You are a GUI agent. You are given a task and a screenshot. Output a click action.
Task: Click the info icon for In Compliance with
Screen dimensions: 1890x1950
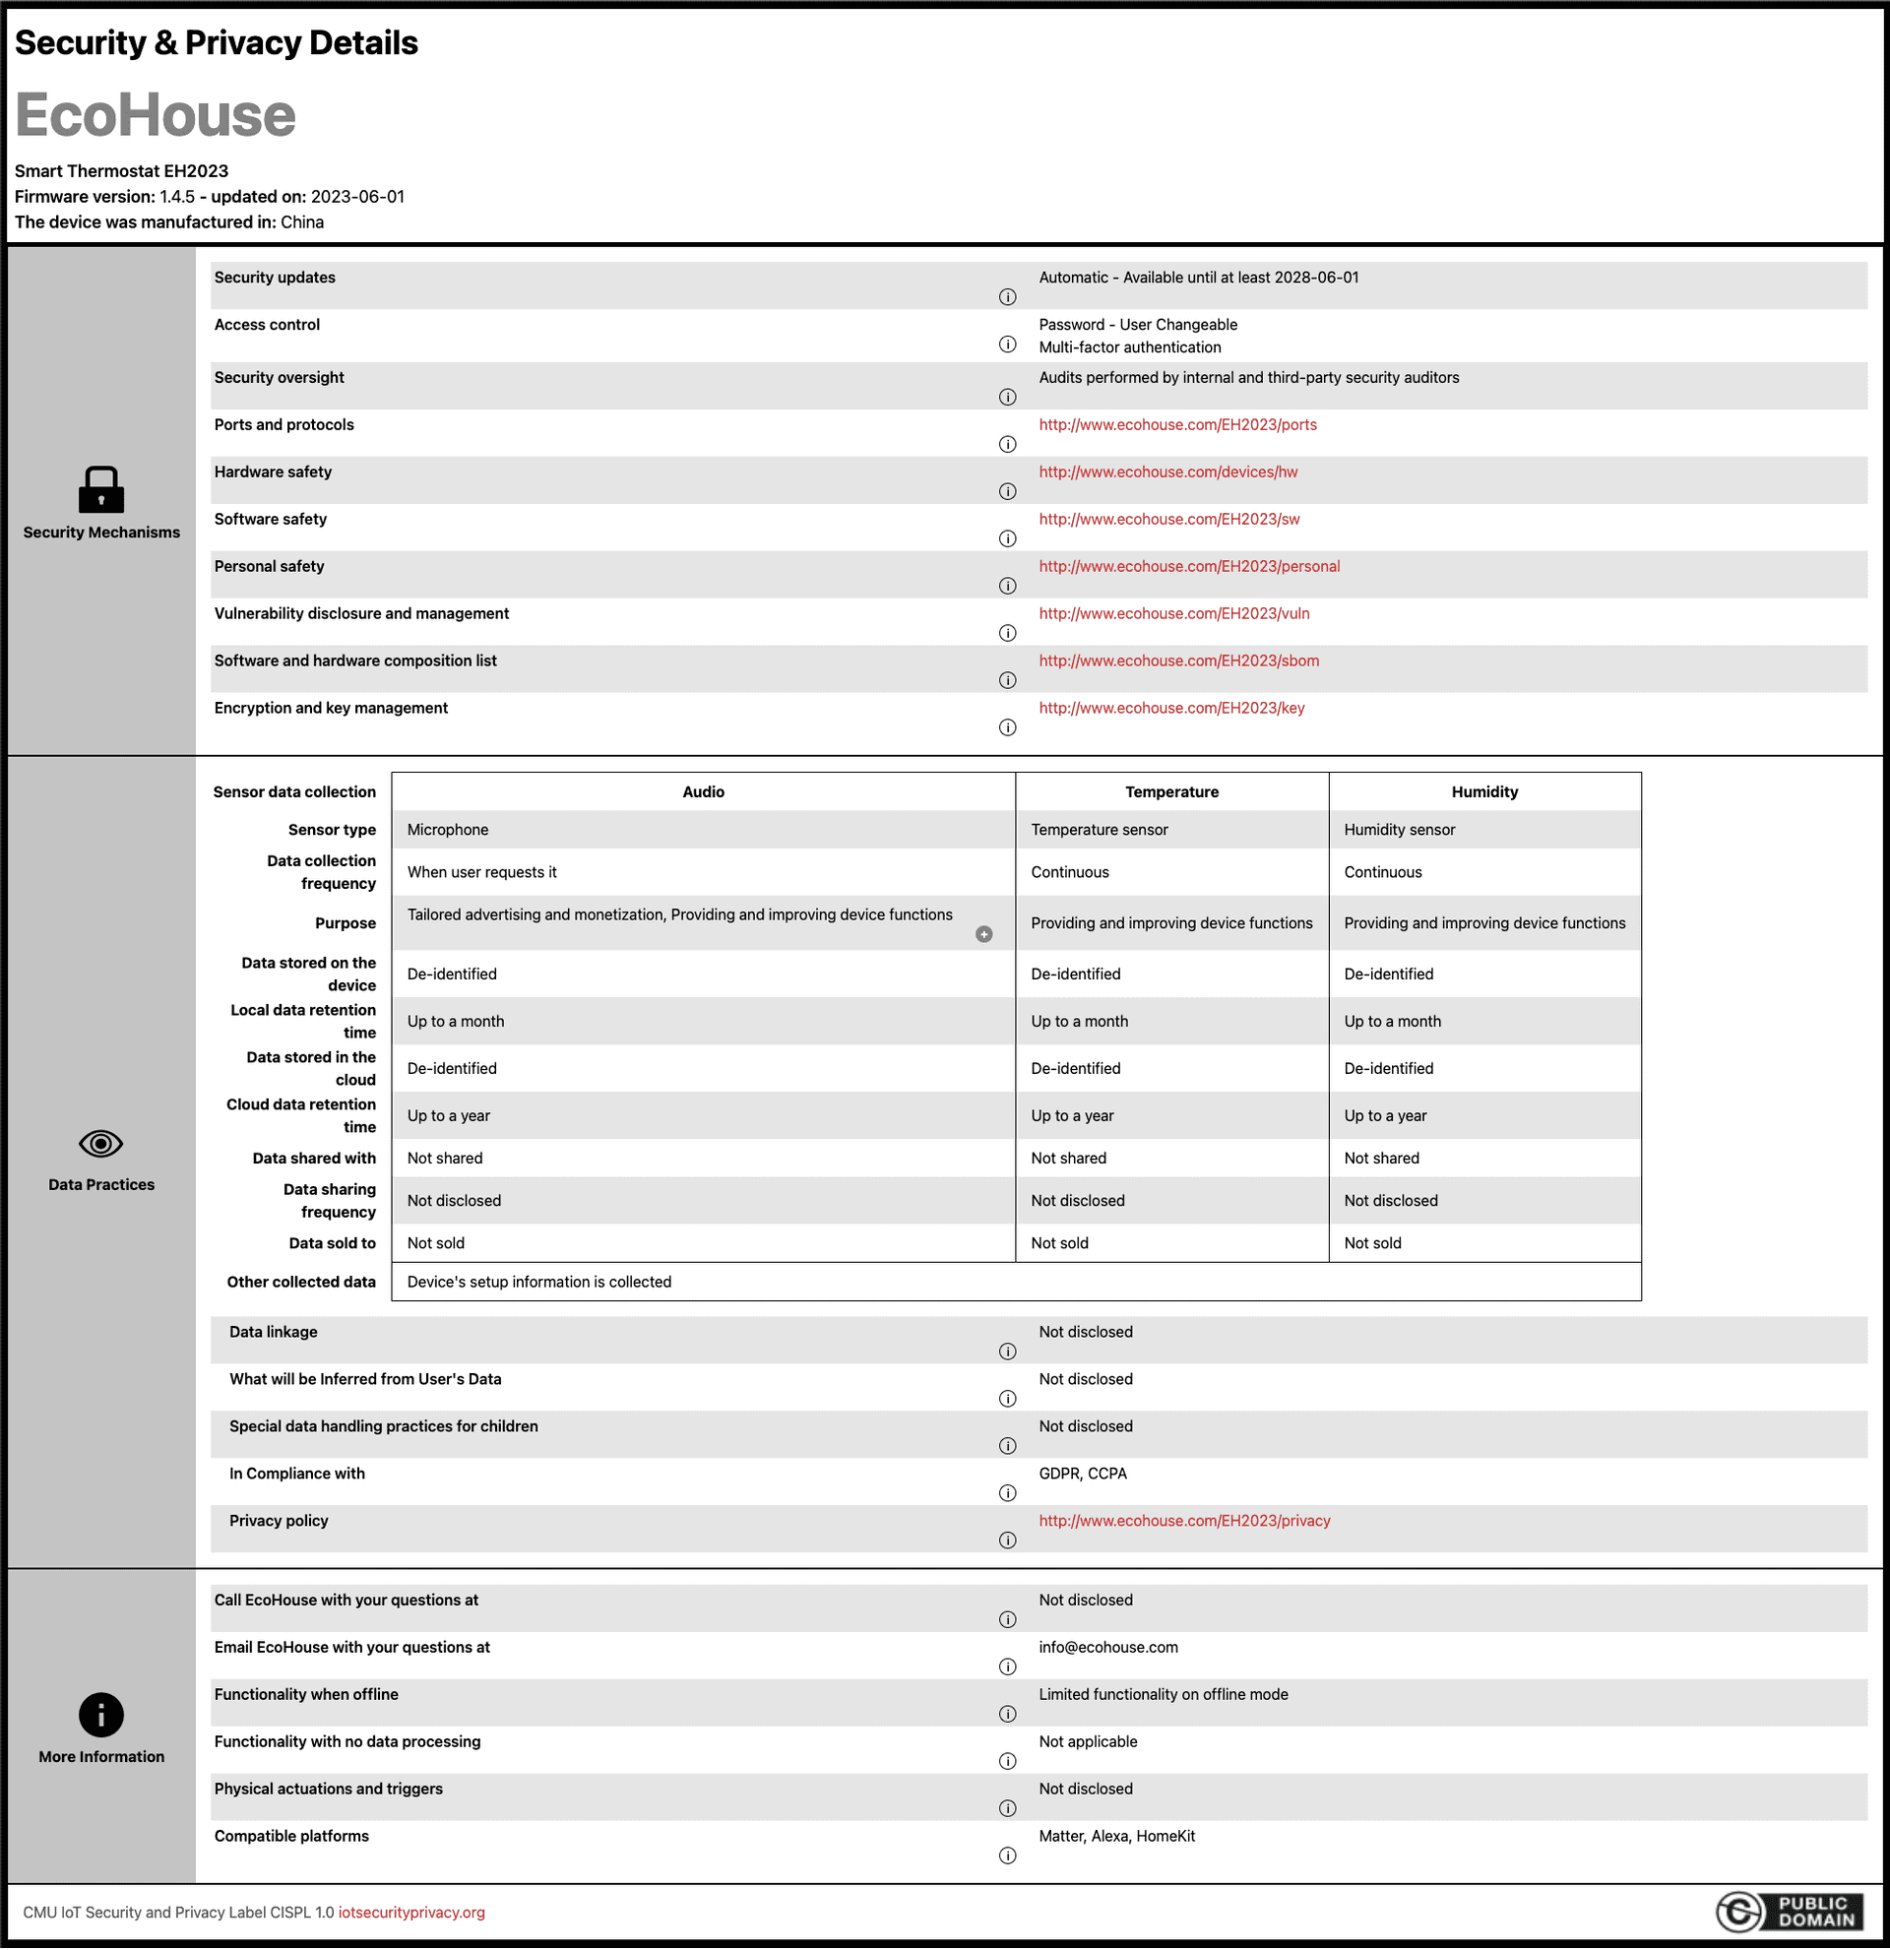[x=1008, y=1493]
